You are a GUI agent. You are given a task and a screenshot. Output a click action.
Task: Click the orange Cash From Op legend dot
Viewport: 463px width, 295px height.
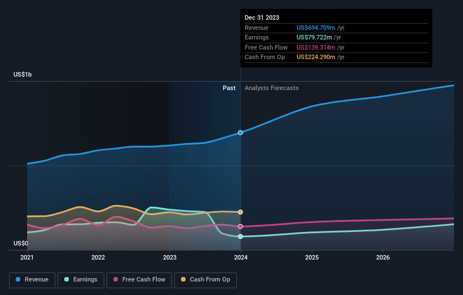coord(183,279)
